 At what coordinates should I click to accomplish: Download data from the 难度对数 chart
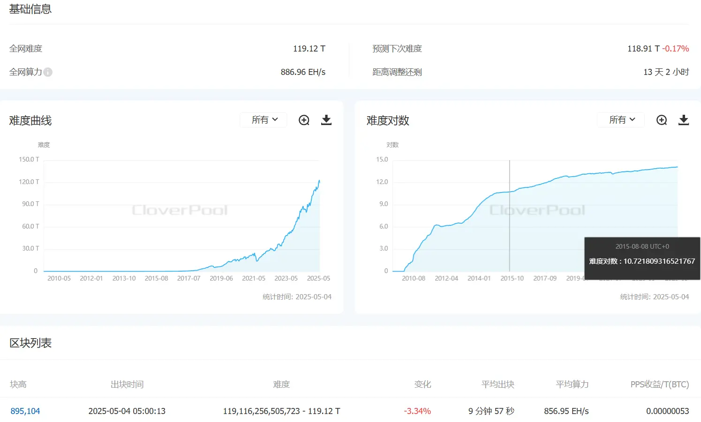[684, 120]
